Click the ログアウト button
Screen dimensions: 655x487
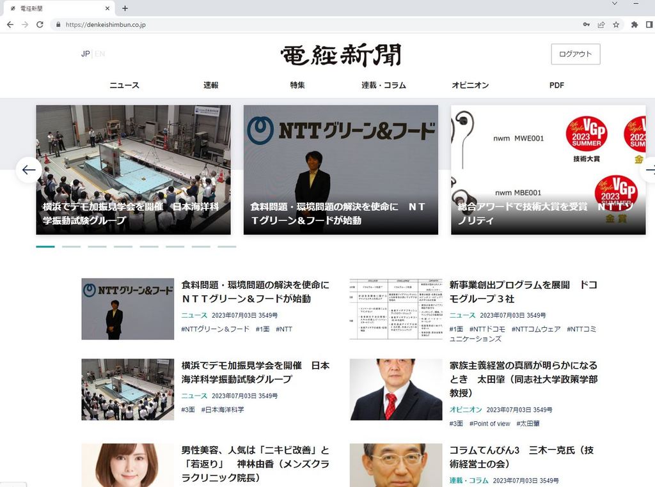[x=575, y=54]
